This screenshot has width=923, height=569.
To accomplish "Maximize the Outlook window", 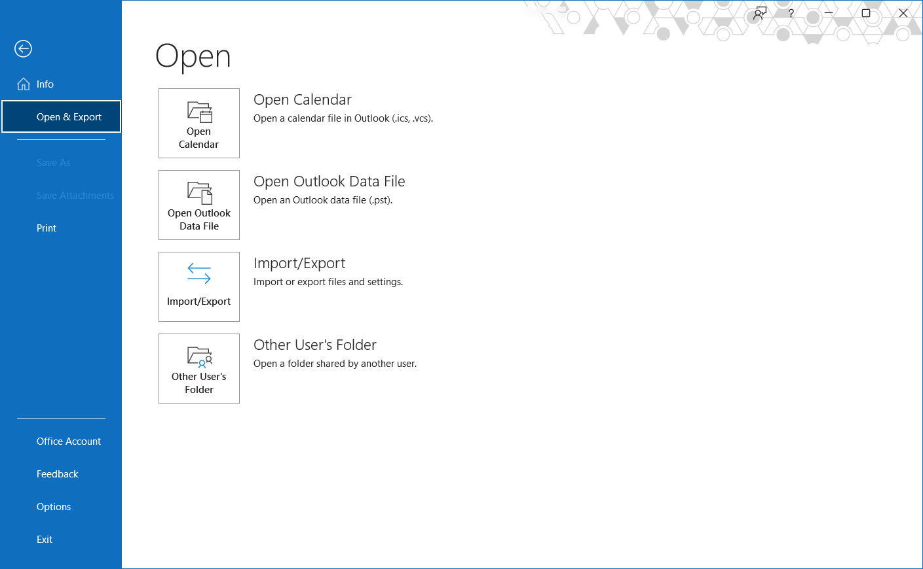I will tap(866, 13).
